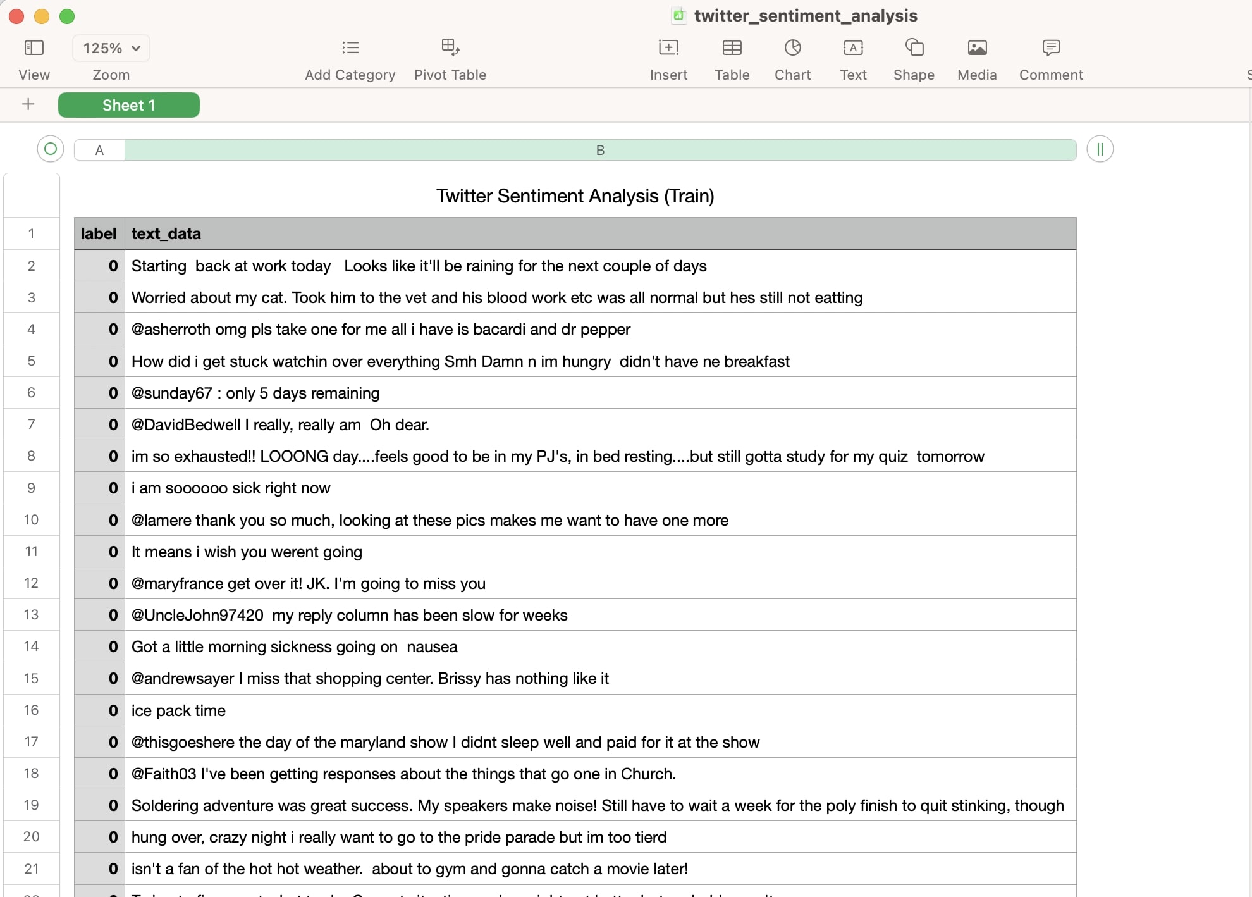Toggle the View sidebar options
The height and width of the screenshot is (897, 1252).
[x=34, y=57]
